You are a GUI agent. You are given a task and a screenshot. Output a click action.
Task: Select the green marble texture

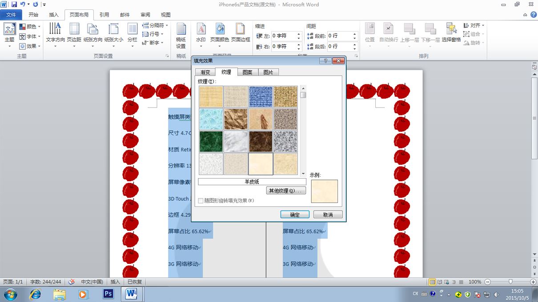211,142
